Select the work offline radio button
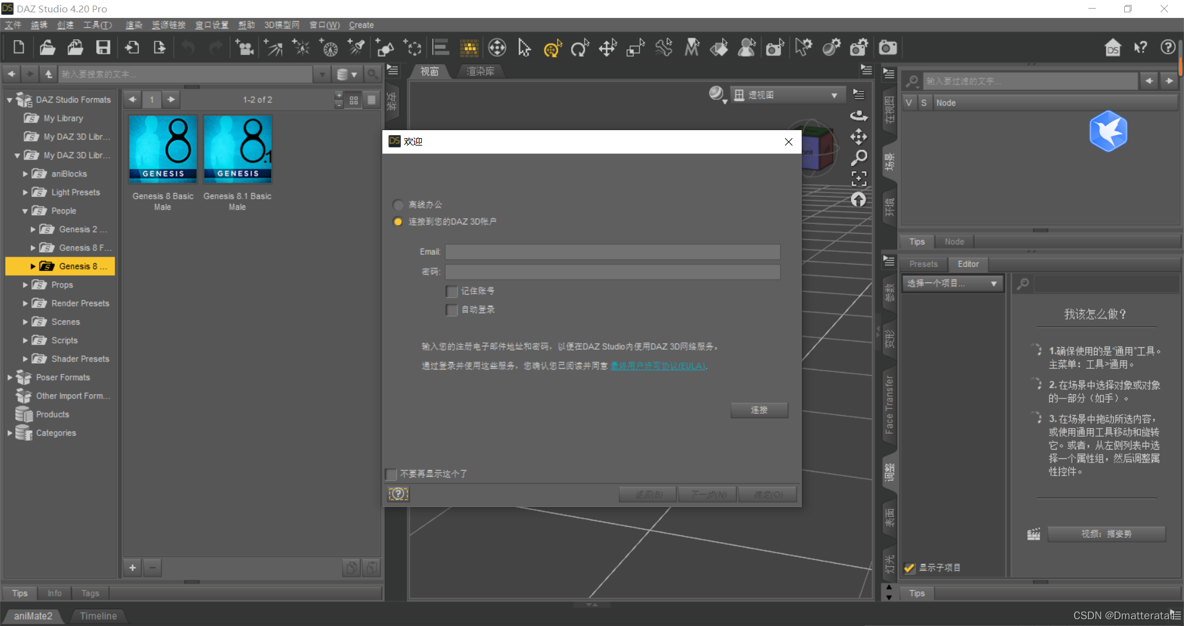Viewport: 1184px width, 626px height. point(398,204)
